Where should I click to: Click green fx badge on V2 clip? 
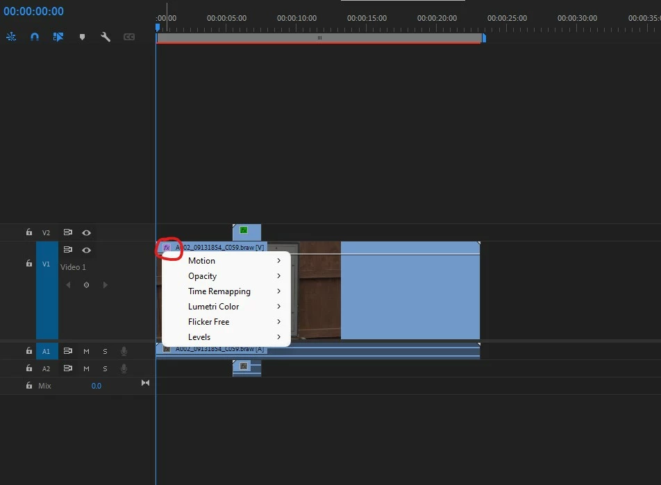point(244,230)
